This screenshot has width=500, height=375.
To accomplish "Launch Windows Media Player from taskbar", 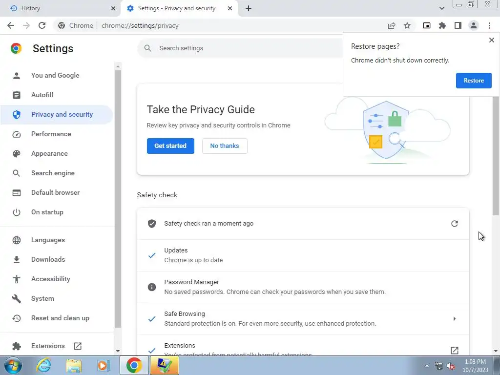I will tap(103, 365).
